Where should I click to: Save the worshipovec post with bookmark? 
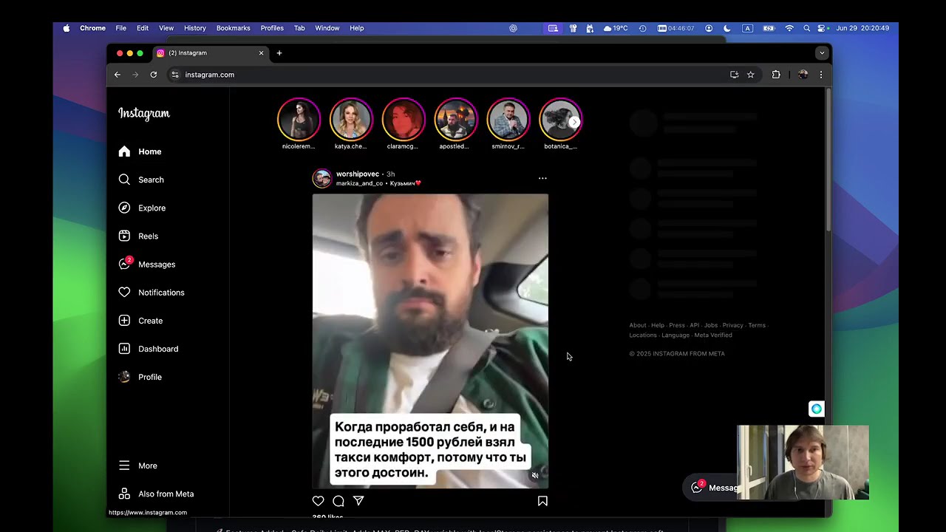pos(542,500)
